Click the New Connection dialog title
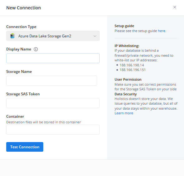This screenshot has height=176, width=184. pos(23,8)
